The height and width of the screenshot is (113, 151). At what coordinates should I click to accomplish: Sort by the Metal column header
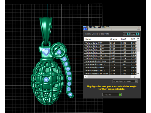click(x=97, y=39)
